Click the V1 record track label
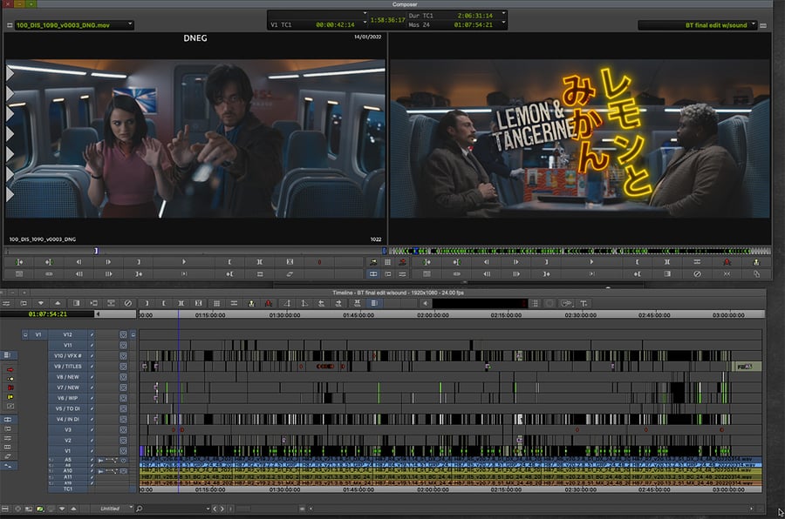 tap(67, 451)
